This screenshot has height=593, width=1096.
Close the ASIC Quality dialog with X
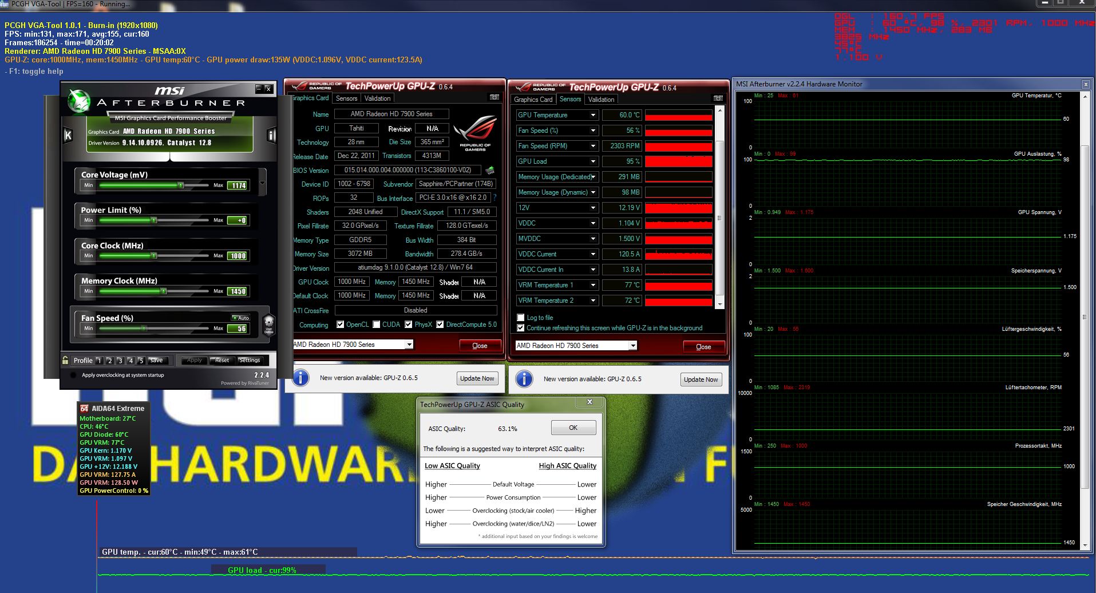(x=589, y=402)
